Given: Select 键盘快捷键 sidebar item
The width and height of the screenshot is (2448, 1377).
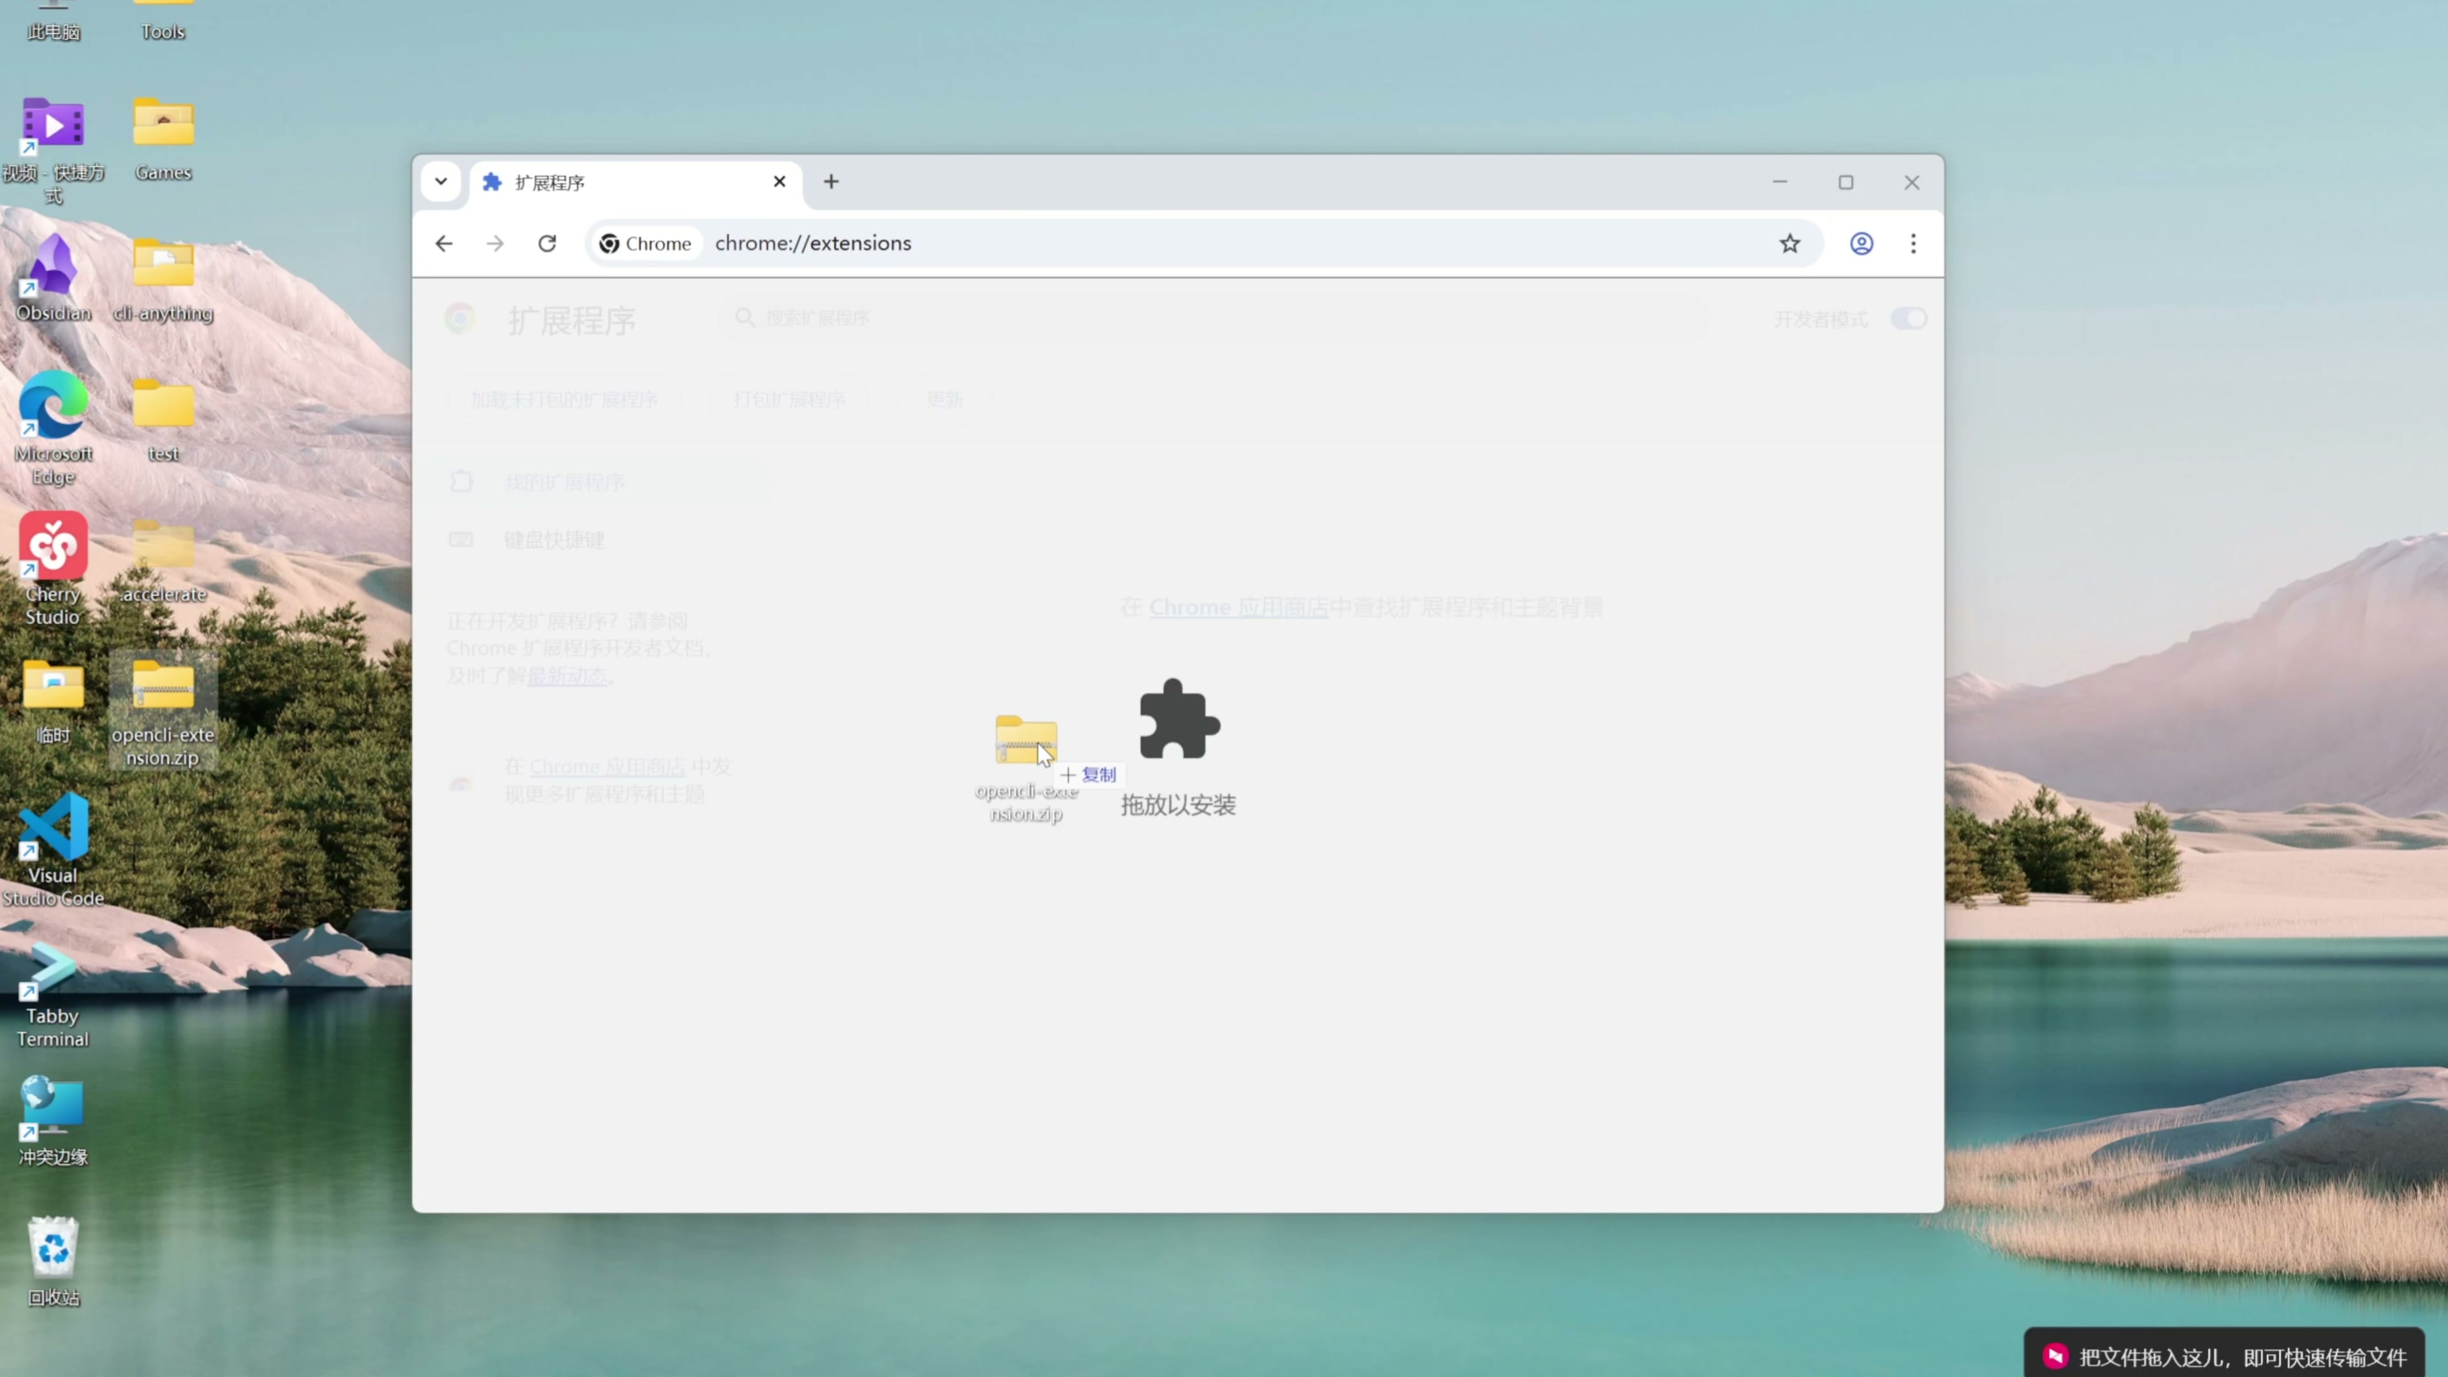Looking at the screenshot, I should [x=553, y=540].
